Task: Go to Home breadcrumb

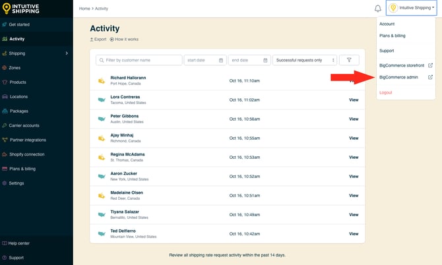Action: pyautogui.click(x=84, y=9)
